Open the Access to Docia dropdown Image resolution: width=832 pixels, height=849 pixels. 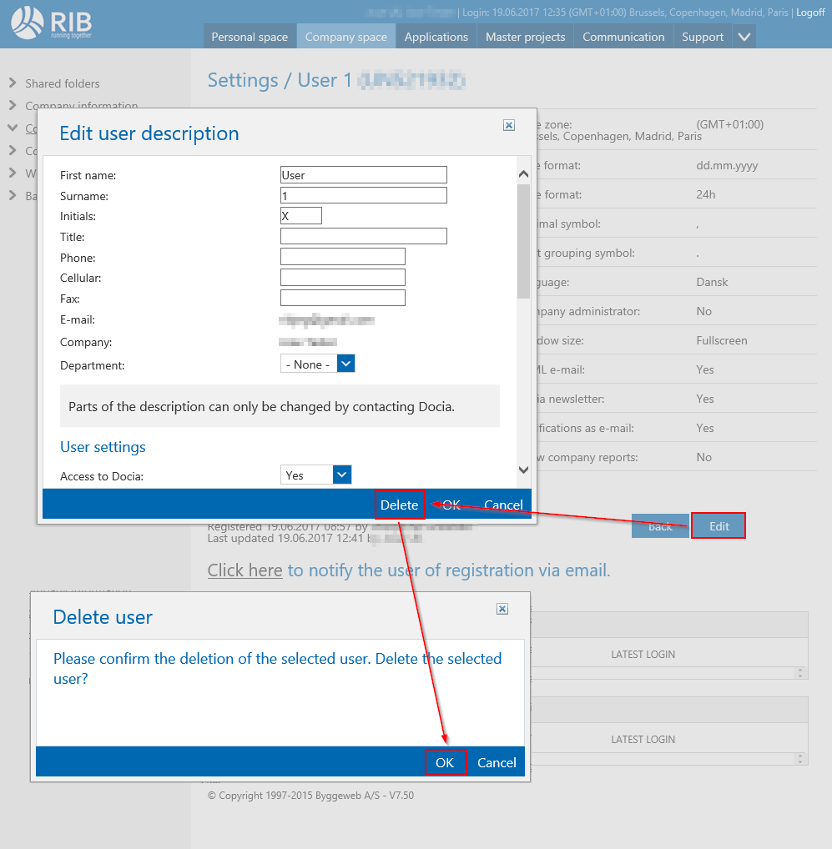342,475
